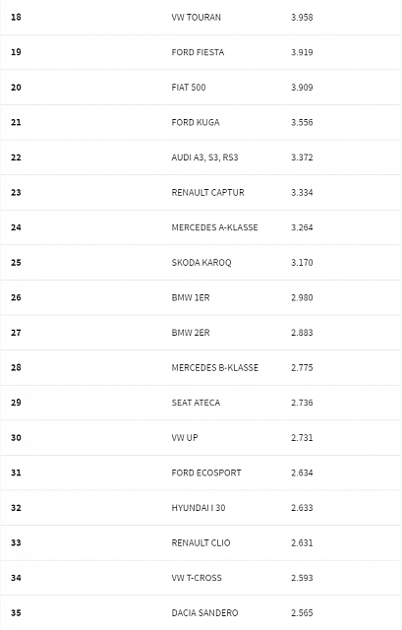Screen dimensions: 402x630
Task: Select the VW UP entry
Action: point(185,437)
